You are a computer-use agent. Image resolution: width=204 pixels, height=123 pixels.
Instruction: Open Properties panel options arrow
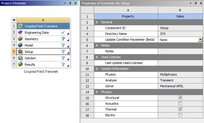click(190, 3)
